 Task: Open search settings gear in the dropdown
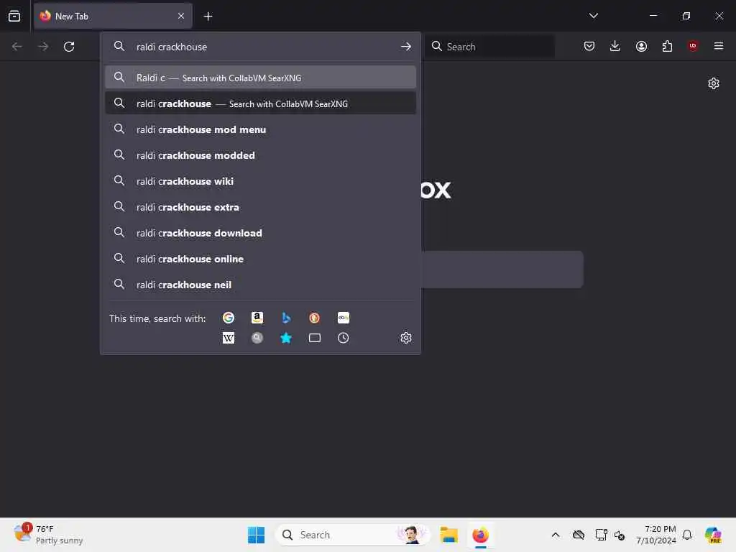[x=406, y=338]
